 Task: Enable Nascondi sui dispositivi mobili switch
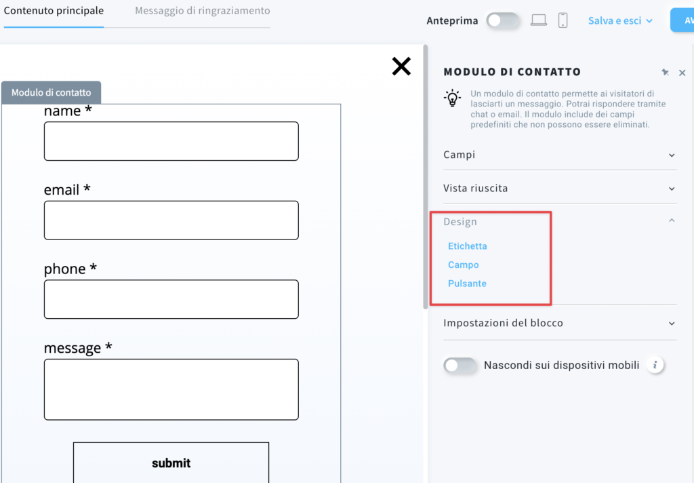[460, 366]
